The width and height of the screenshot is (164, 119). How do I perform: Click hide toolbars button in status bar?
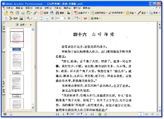[11, 114]
